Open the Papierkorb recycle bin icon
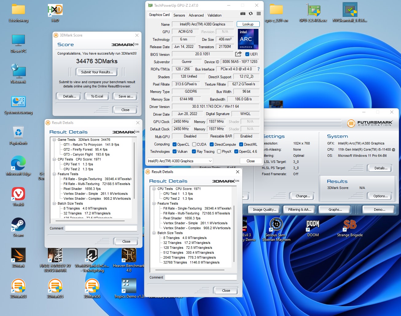 click(18, 135)
